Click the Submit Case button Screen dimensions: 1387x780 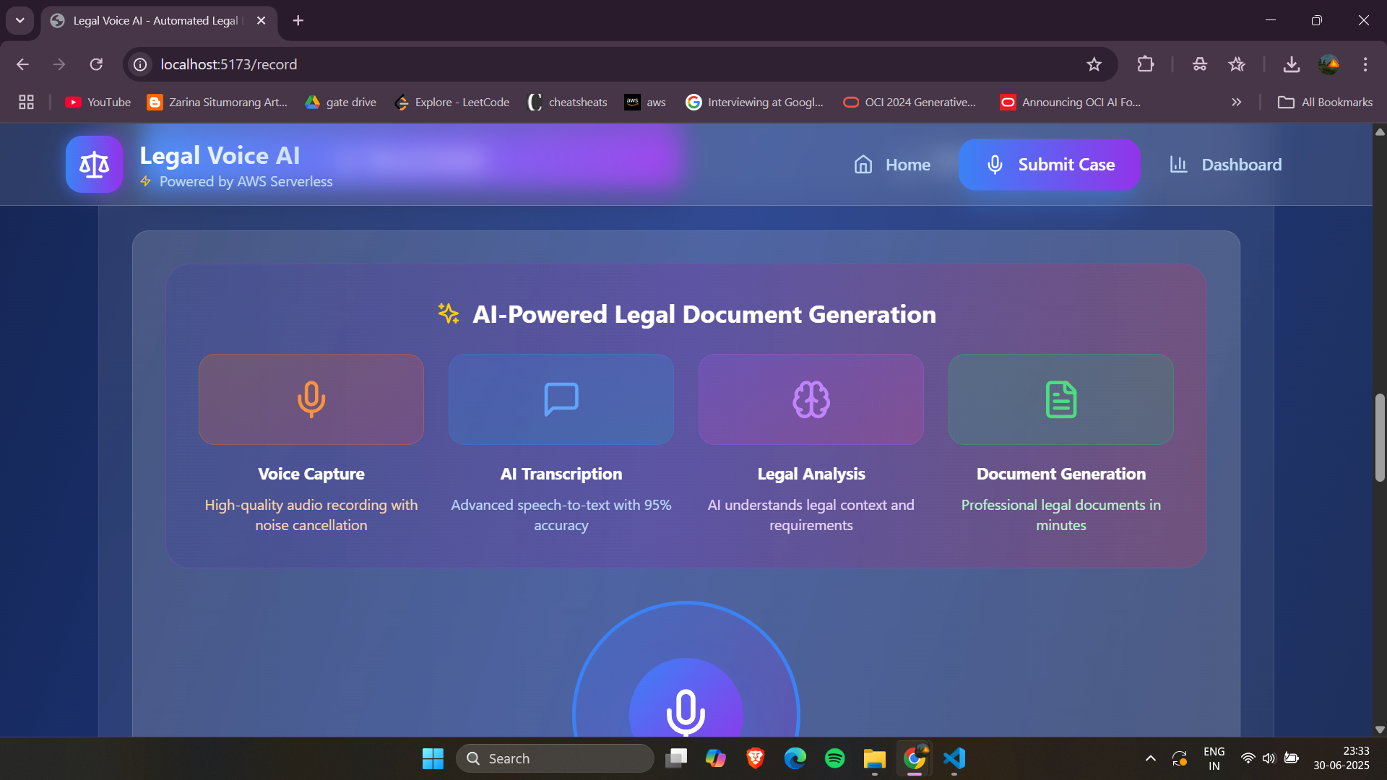point(1050,165)
